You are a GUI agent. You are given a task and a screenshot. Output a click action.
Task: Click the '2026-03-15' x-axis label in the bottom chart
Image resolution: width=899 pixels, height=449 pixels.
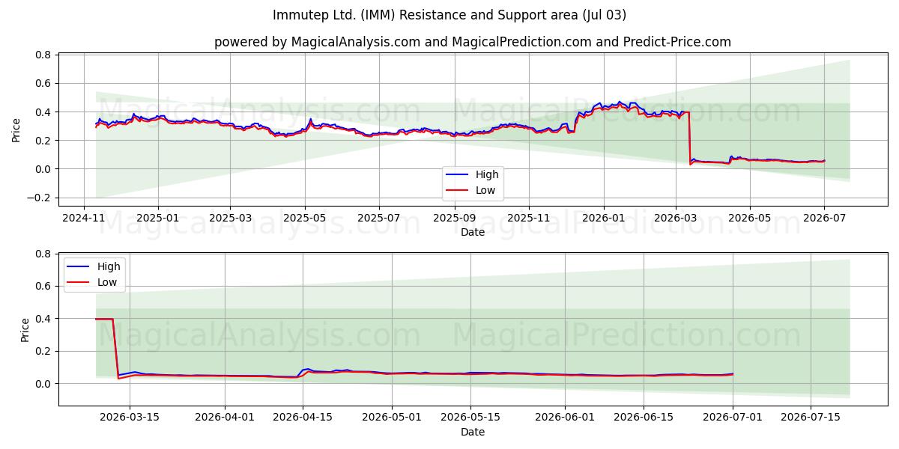point(130,417)
